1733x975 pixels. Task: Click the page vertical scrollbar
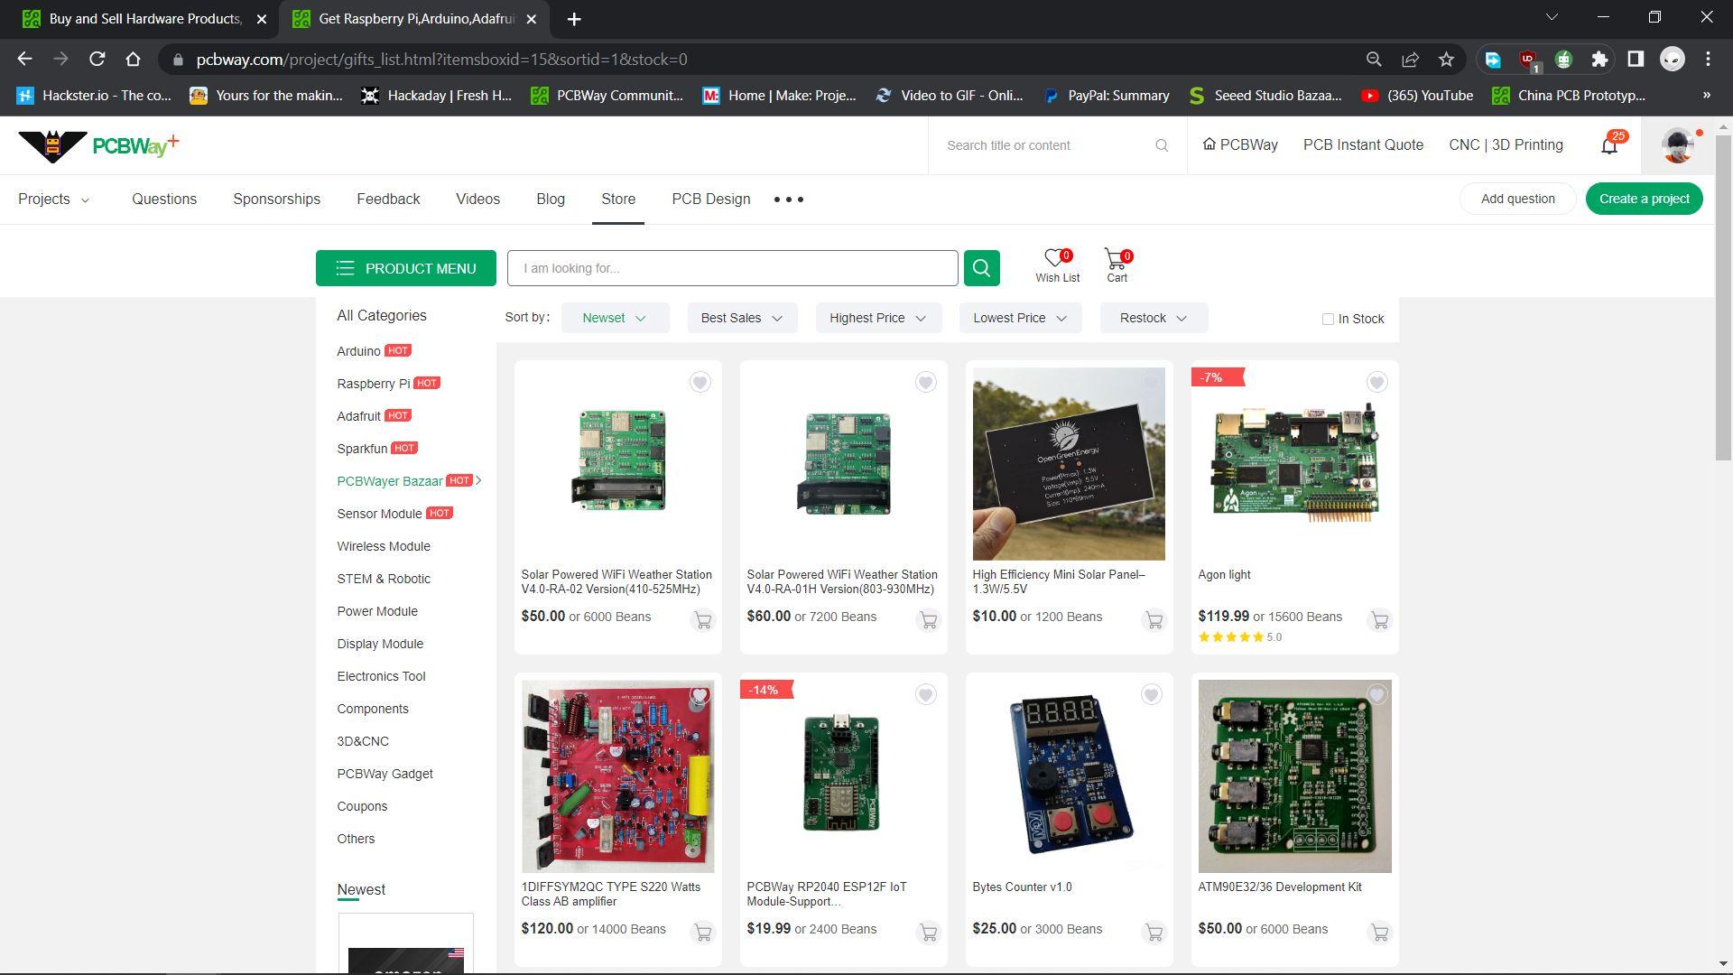click(x=1722, y=298)
